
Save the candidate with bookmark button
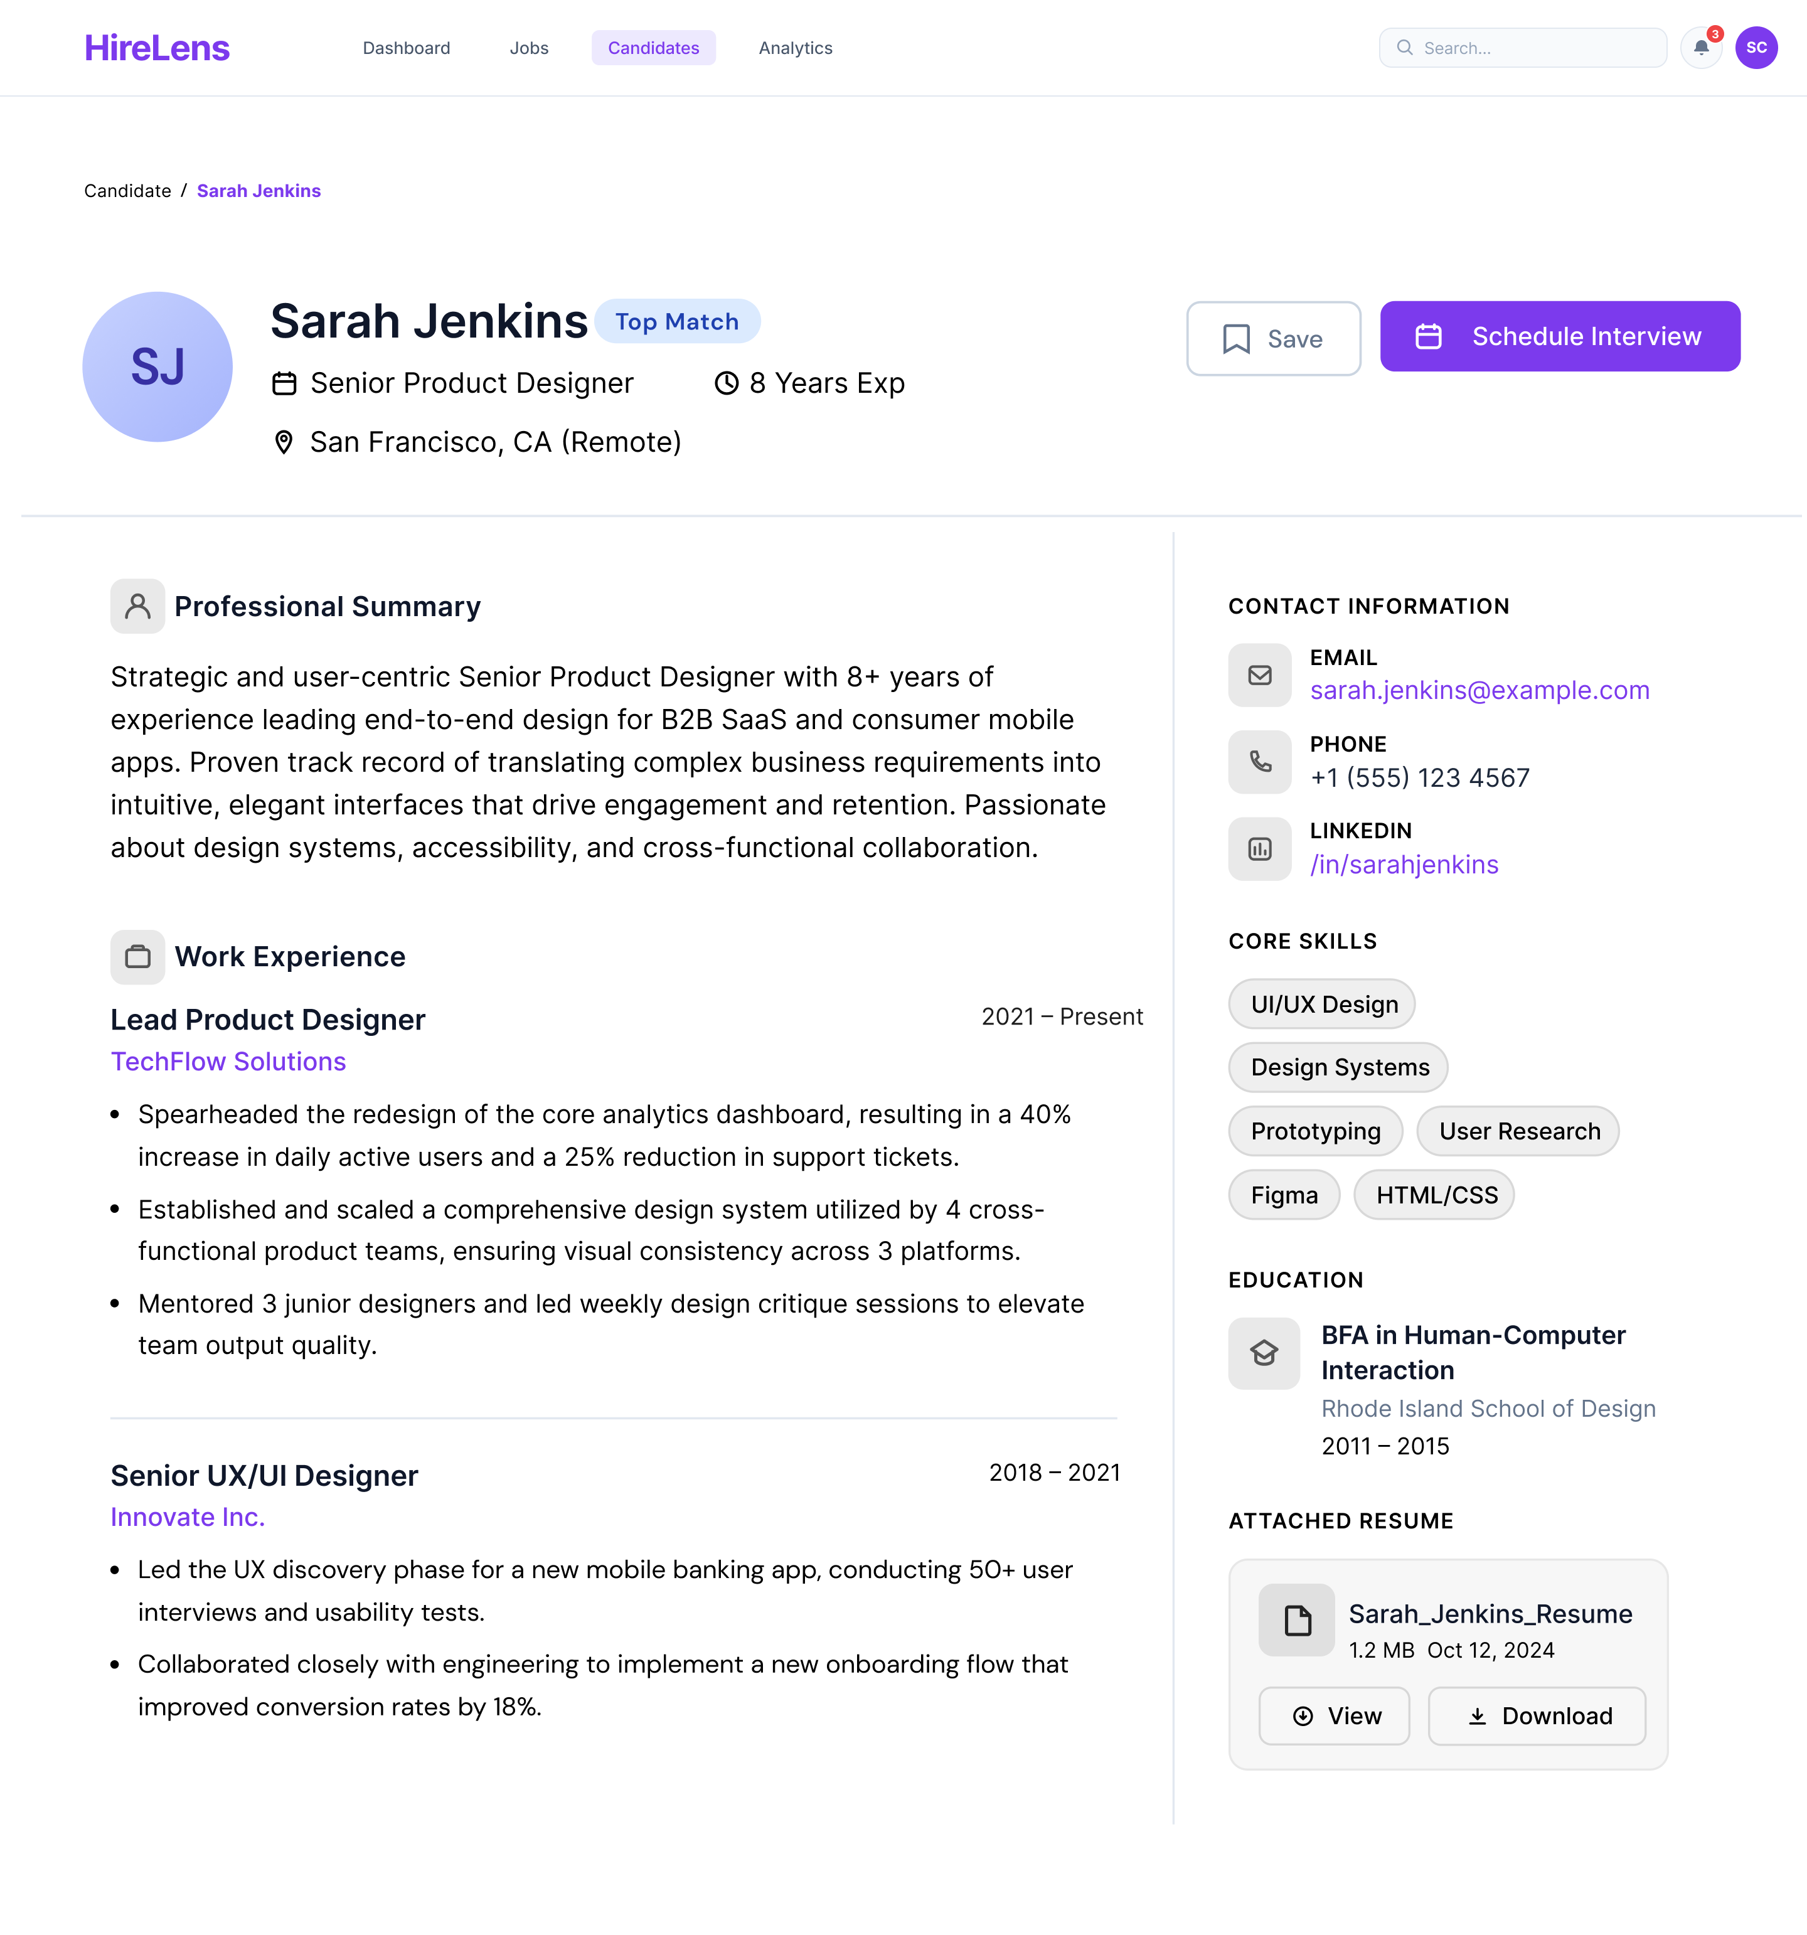(1274, 338)
